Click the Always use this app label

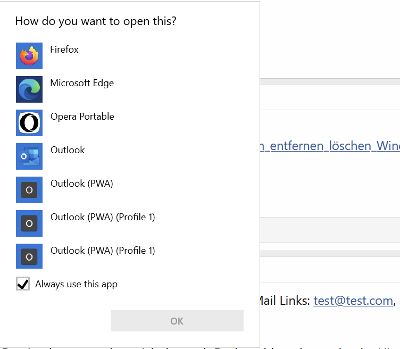76,284
